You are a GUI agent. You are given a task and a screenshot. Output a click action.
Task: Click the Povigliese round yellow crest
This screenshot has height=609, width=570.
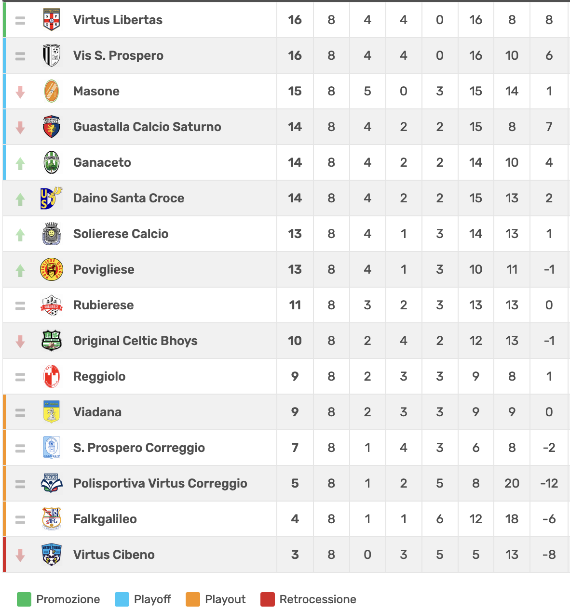(52, 269)
